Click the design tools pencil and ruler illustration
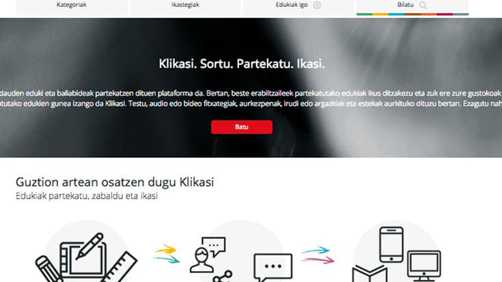This screenshot has width=502, height=282. pyautogui.click(x=86, y=257)
